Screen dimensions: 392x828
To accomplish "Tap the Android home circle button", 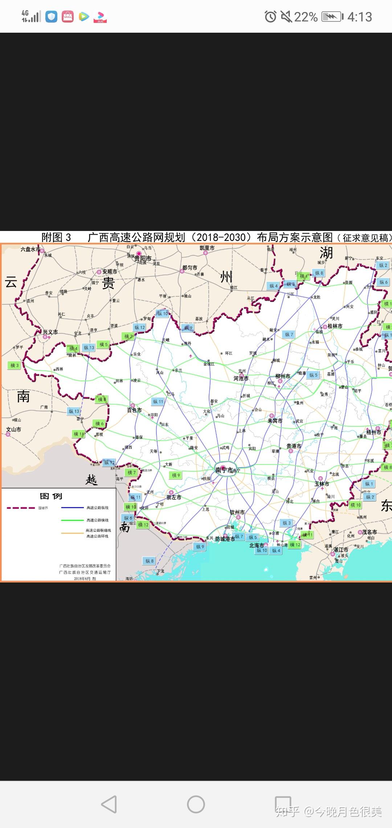I will coord(196,804).
